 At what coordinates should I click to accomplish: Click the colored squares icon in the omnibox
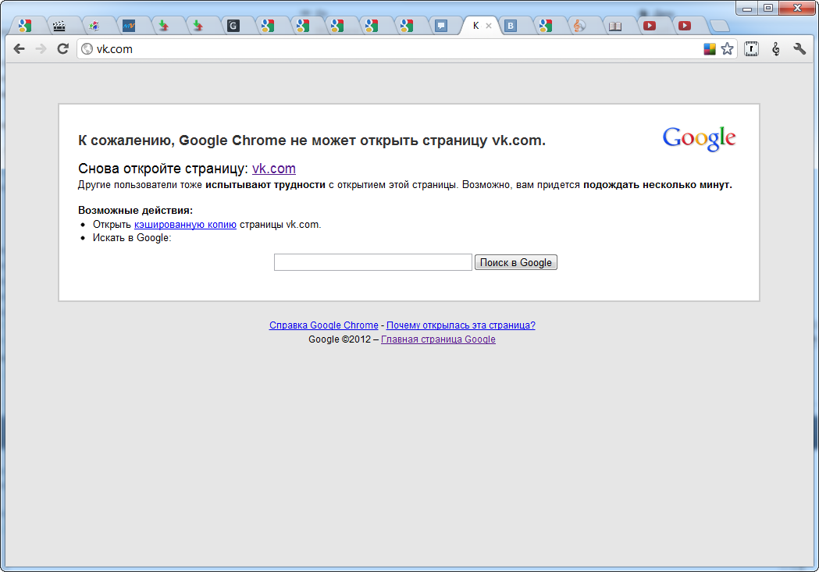pos(710,49)
